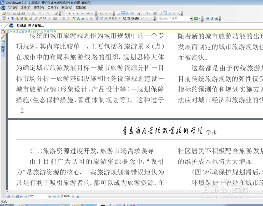The height and width of the screenshot is (206, 263).
Task: Choose the Text selection tool
Action: coord(13,18)
